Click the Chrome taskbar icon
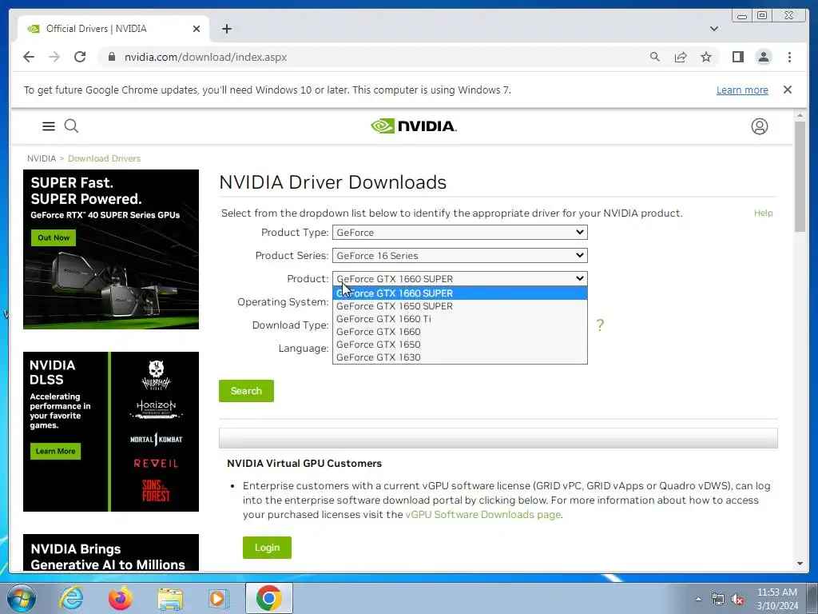The height and width of the screenshot is (614, 818). pyautogui.click(x=268, y=598)
